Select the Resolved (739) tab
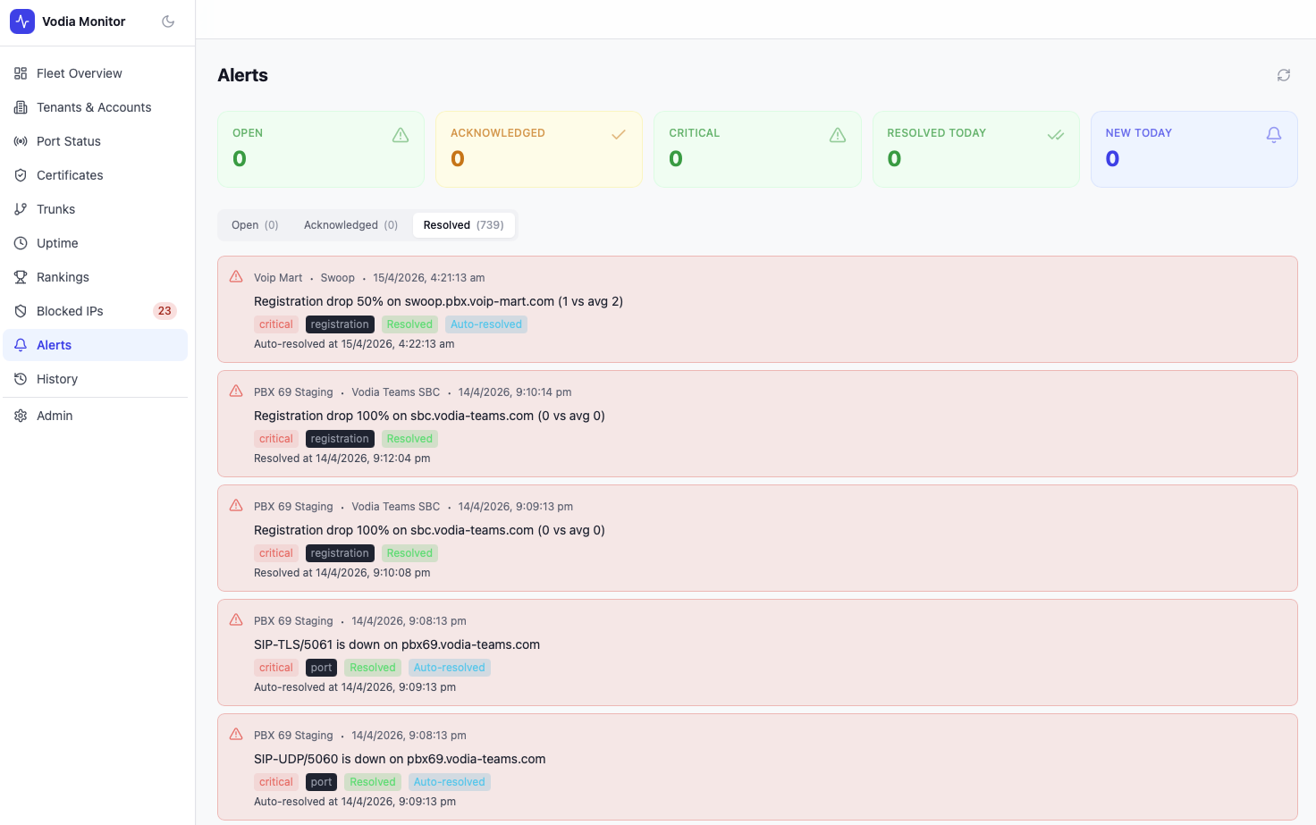The height and width of the screenshot is (825, 1316). click(x=463, y=225)
